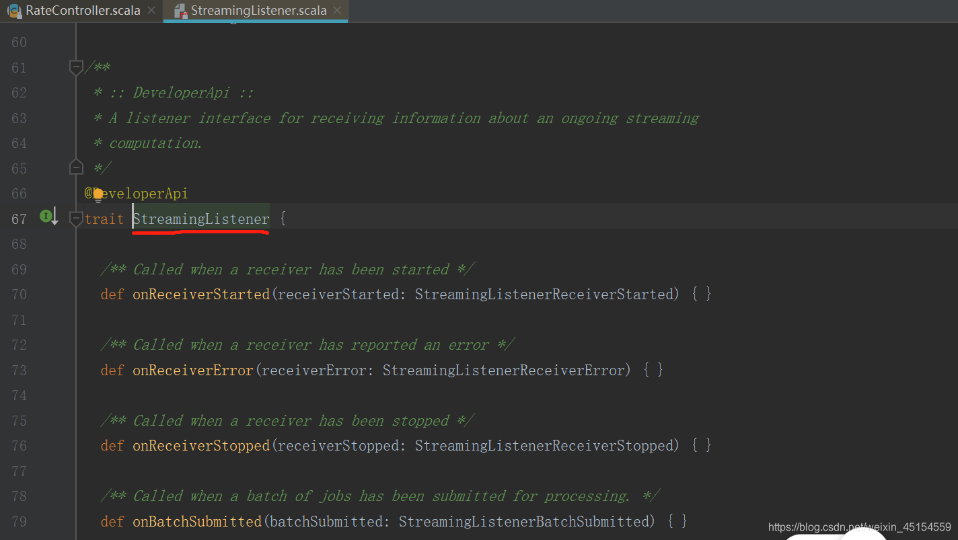
Task: Click the receiverStopped parameter name
Action: coord(338,445)
